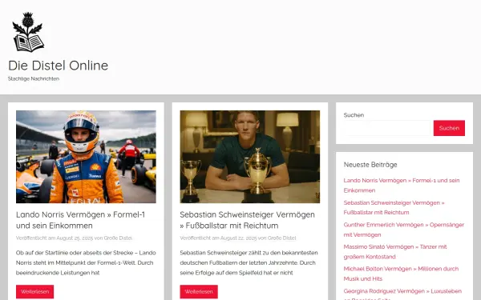481x300 pixels.
Task: Click the Suchen label above search field
Action: point(354,115)
